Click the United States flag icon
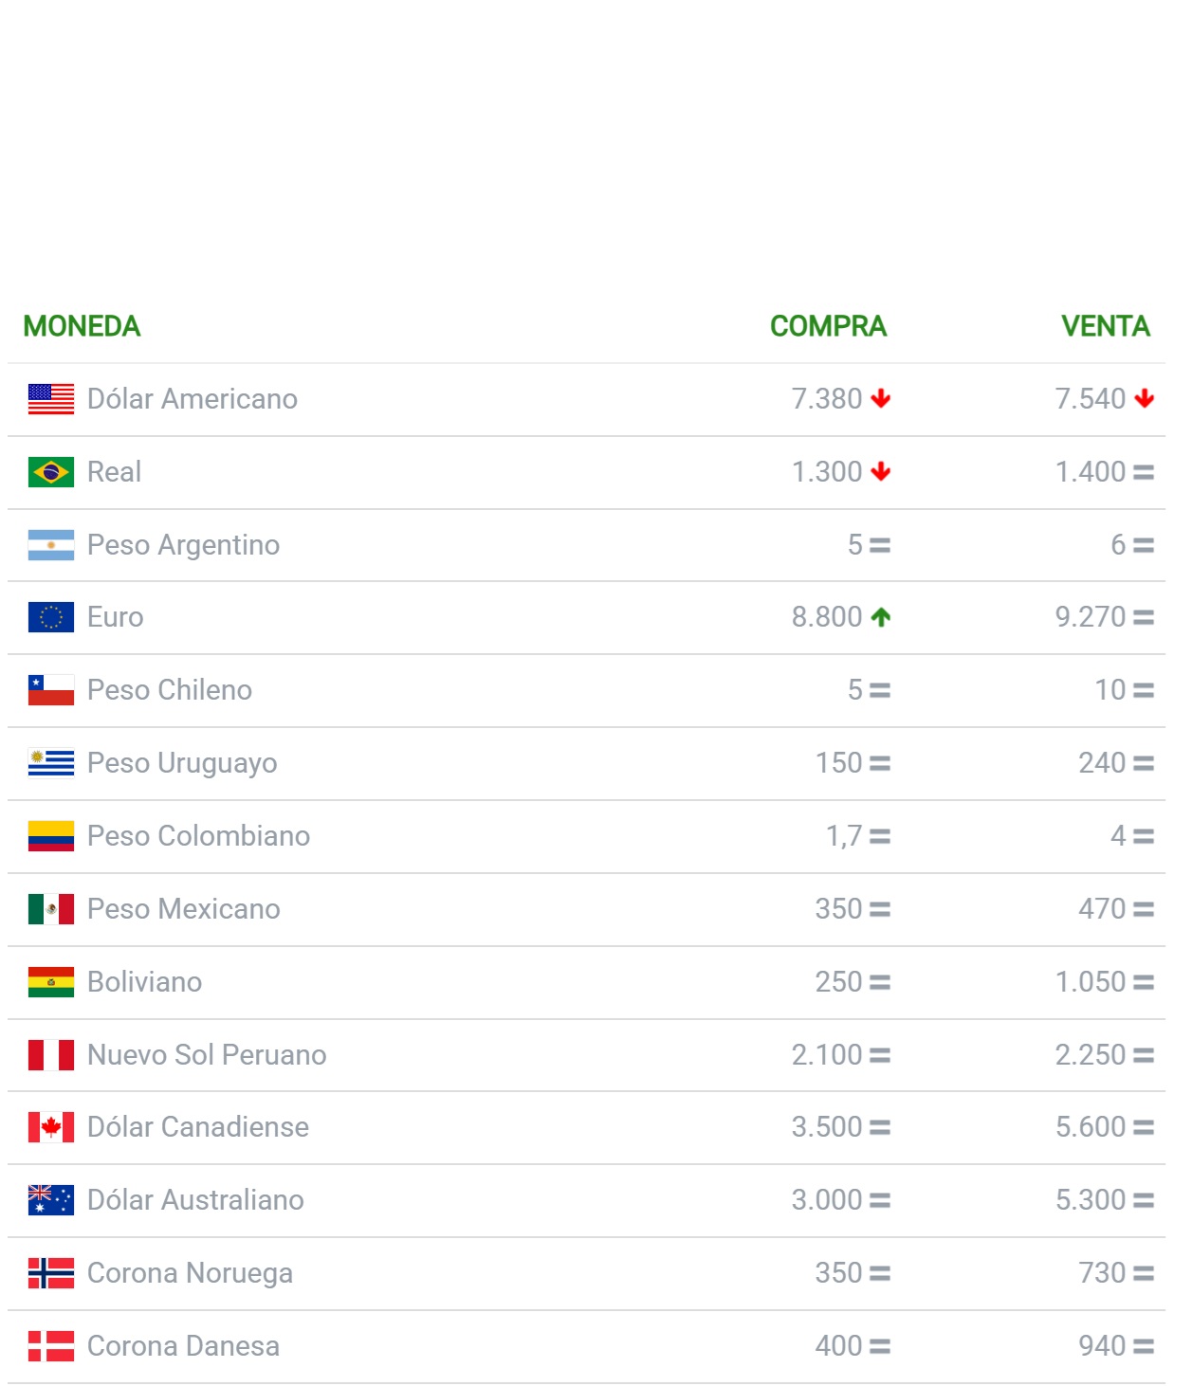The width and height of the screenshot is (1192, 1386). (51, 399)
